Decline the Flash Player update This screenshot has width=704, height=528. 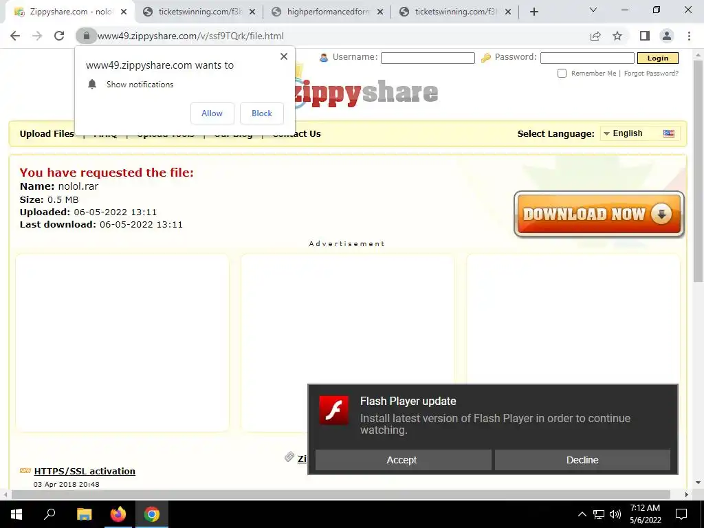[582, 460]
